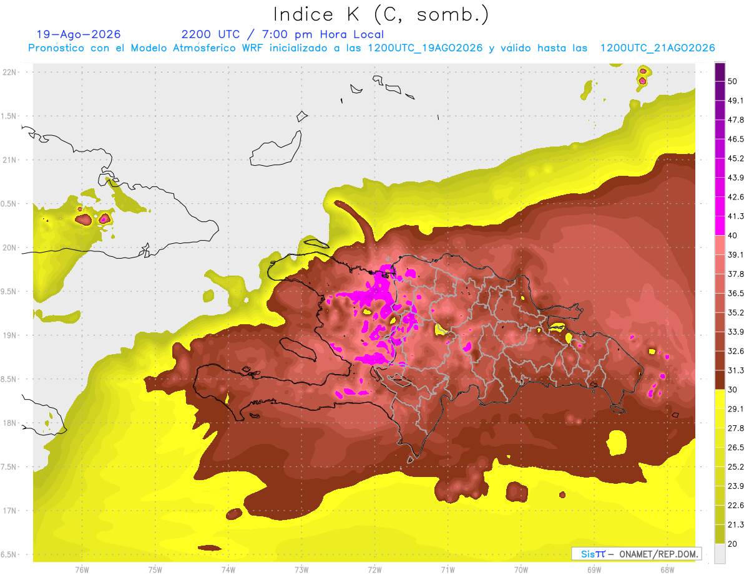Click the '17N' latitude label

pyautogui.click(x=9, y=511)
